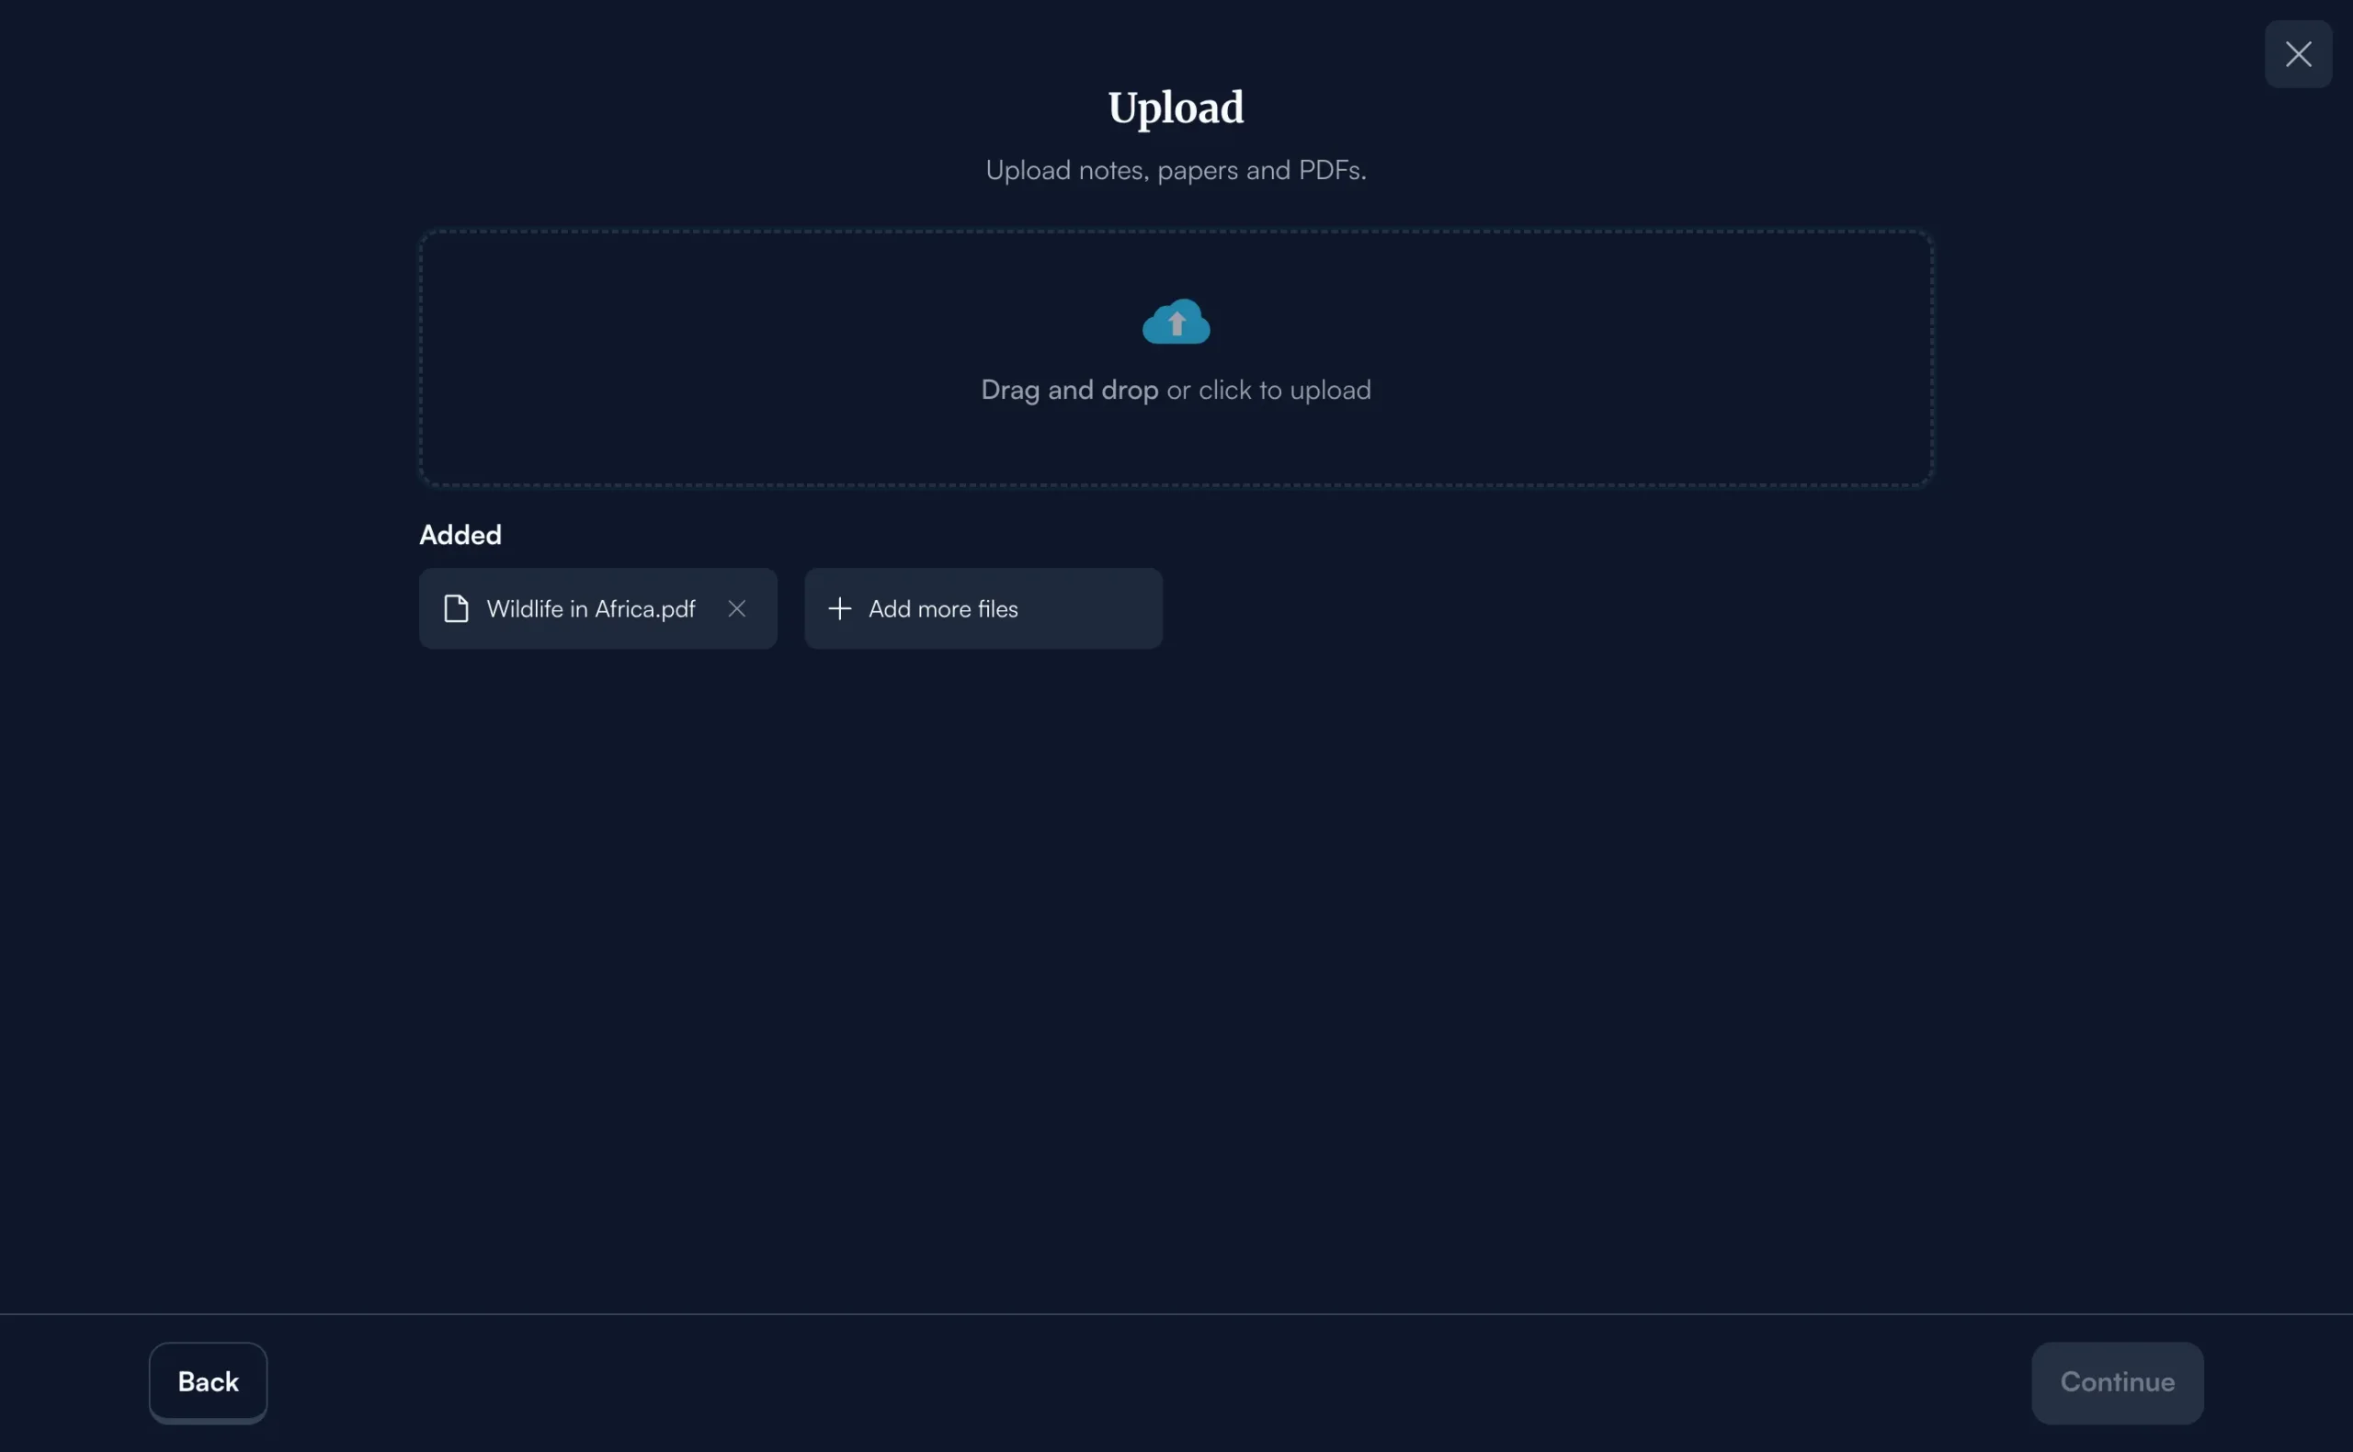Close the Upload dialog with the X

click(2298, 54)
